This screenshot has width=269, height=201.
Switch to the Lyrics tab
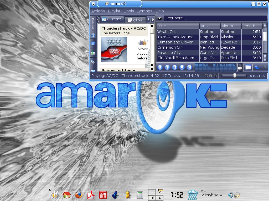(x=135, y=19)
